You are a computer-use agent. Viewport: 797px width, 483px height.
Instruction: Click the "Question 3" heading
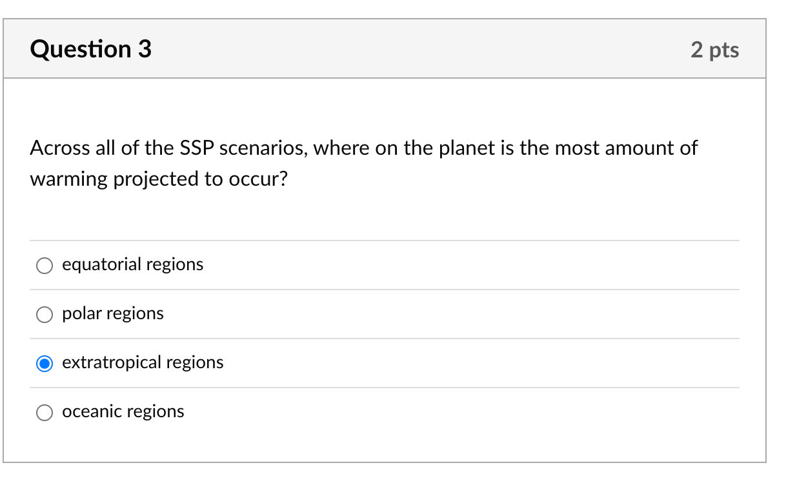(x=91, y=49)
